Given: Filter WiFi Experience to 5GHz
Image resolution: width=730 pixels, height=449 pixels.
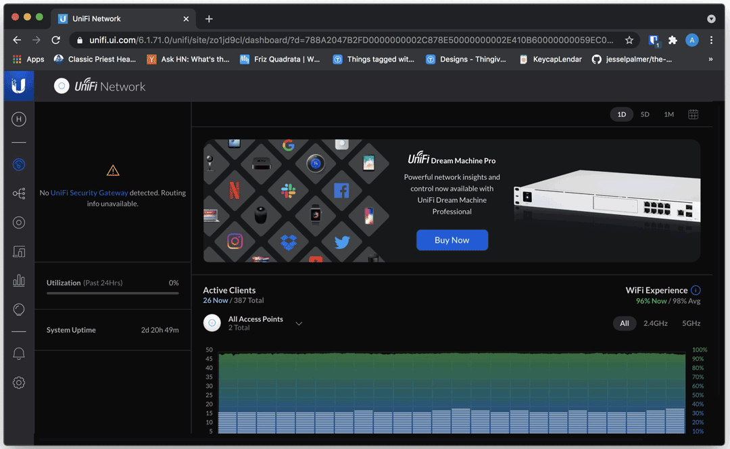Looking at the screenshot, I should (691, 323).
